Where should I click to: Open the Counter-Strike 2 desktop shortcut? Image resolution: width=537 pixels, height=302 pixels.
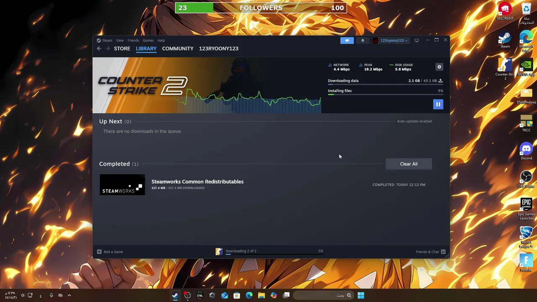[x=505, y=69]
